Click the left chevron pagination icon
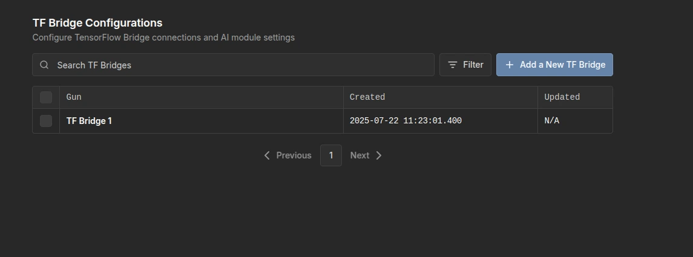The width and height of the screenshot is (693, 257). point(266,155)
